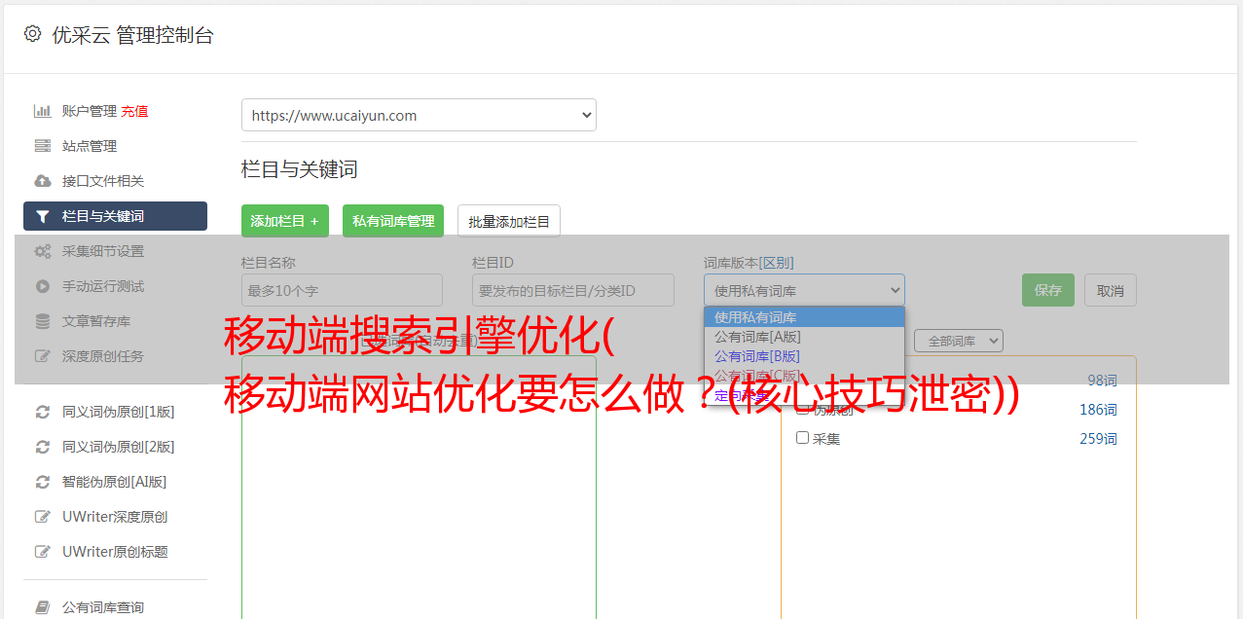This screenshot has height=619, width=1243.
Task: Click the edit icon for 深度原创任务
Action: 42,356
